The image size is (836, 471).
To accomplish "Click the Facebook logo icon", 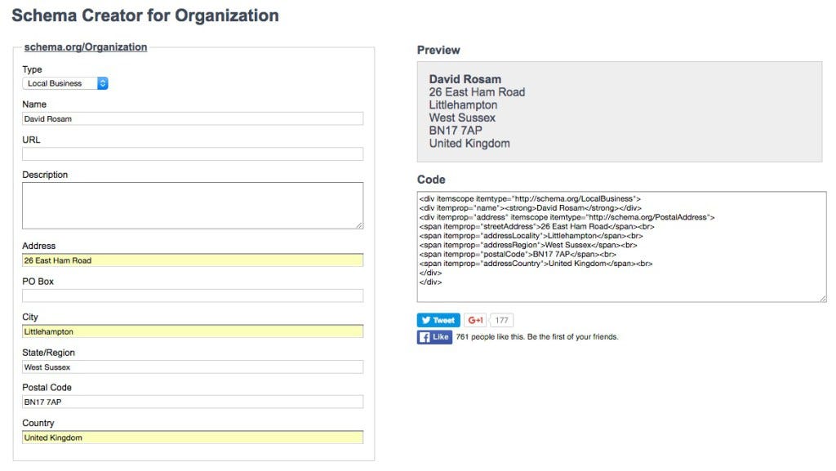I will [x=425, y=337].
